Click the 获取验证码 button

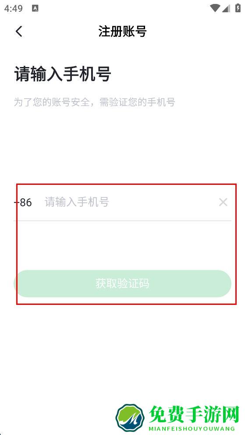pos(122,283)
